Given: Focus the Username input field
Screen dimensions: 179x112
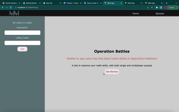Looking at the screenshot, I should click(x=22, y=33).
